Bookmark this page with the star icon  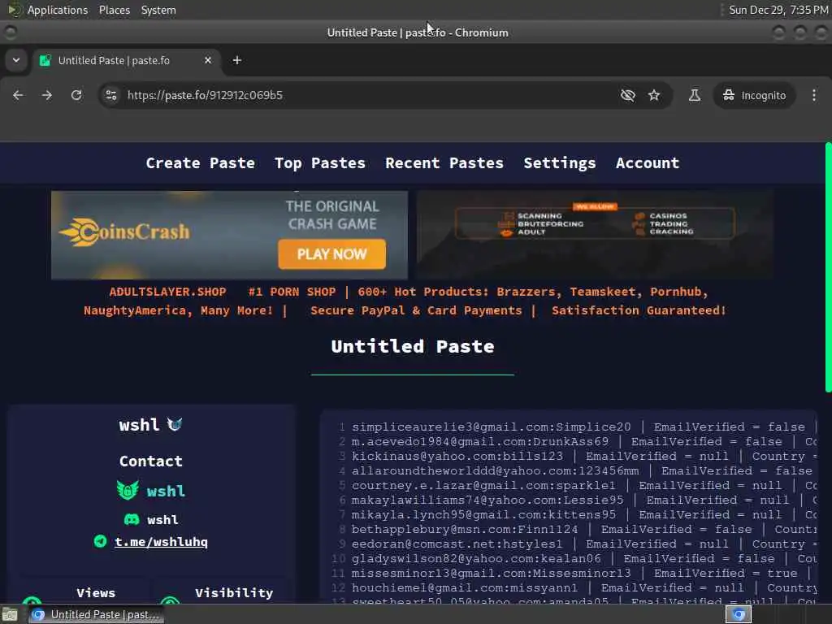point(654,95)
